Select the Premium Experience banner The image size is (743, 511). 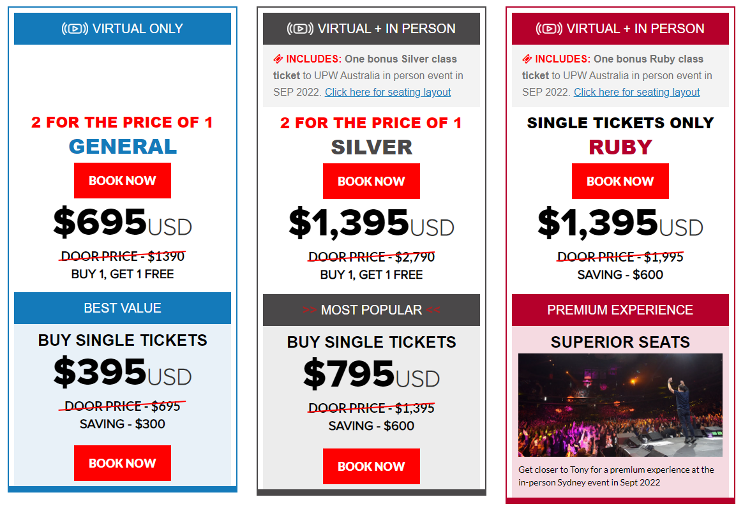[620, 310]
